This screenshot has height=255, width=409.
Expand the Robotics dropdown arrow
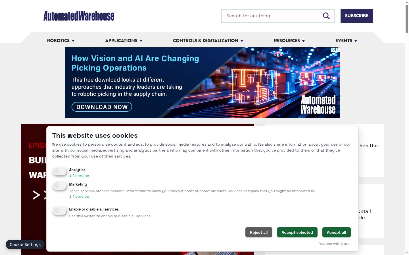click(x=73, y=41)
